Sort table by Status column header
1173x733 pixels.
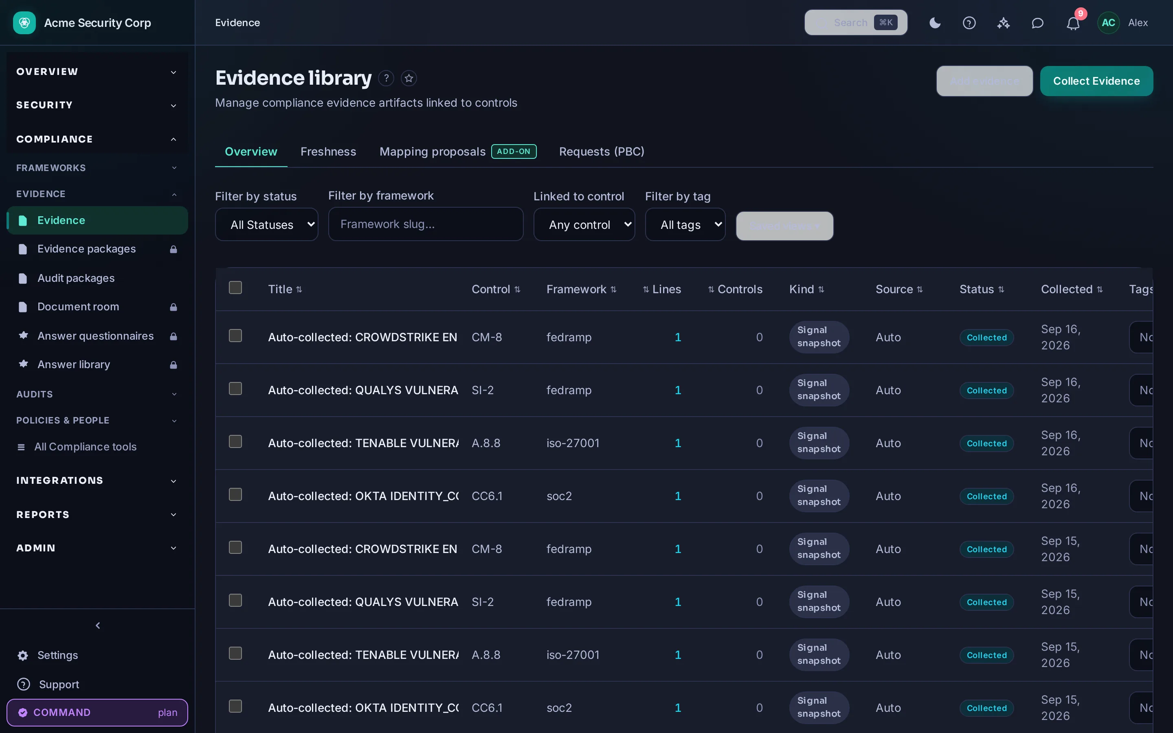tap(982, 290)
